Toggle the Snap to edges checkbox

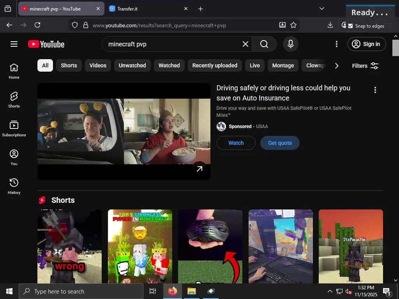pyautogui.click(x=350, y=26)
